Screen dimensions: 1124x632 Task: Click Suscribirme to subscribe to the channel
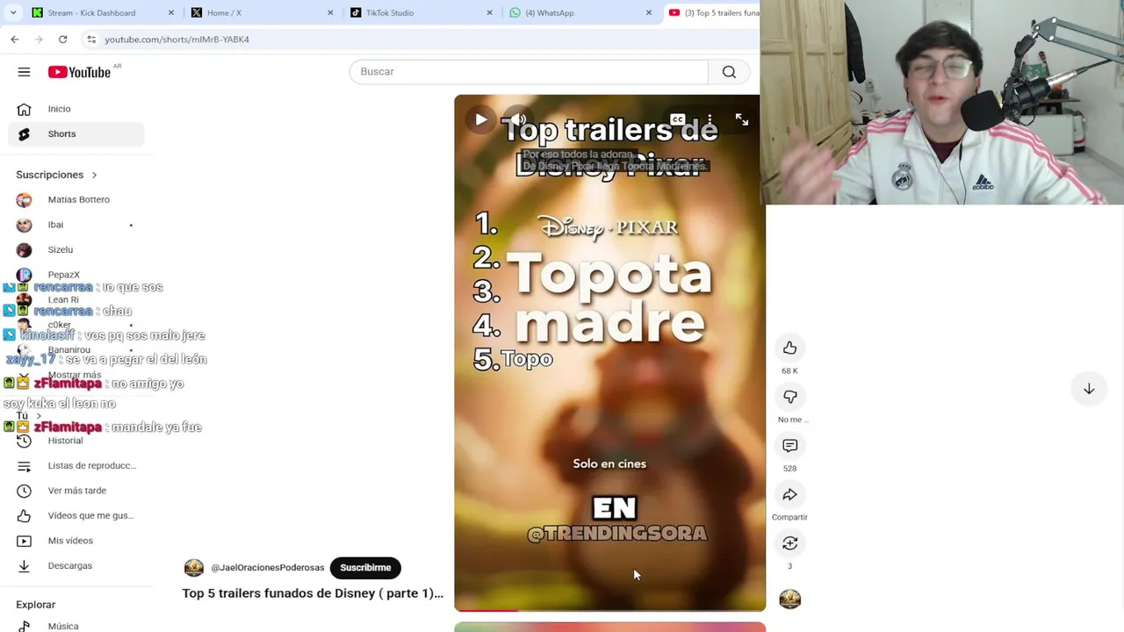click(365, 568)
